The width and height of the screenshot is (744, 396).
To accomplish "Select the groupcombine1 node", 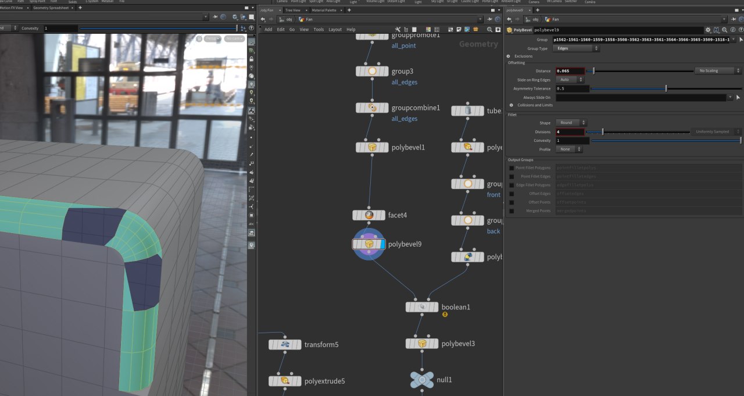I will point(372,108).
